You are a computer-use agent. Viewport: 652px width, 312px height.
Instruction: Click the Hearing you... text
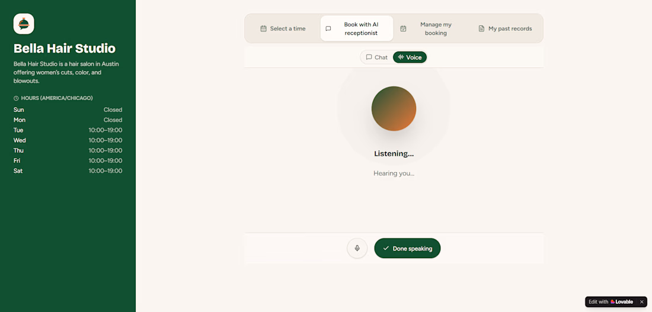394,173
